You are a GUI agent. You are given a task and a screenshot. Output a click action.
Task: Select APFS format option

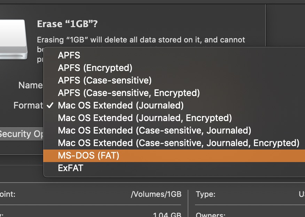click(x=69, y=55)
